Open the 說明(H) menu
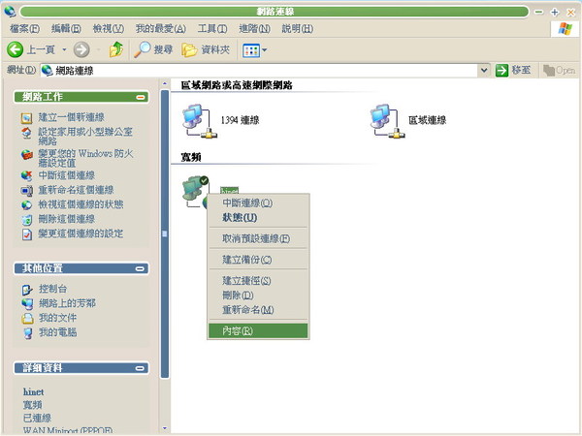582x436 pixels. [x=298, y=28]
